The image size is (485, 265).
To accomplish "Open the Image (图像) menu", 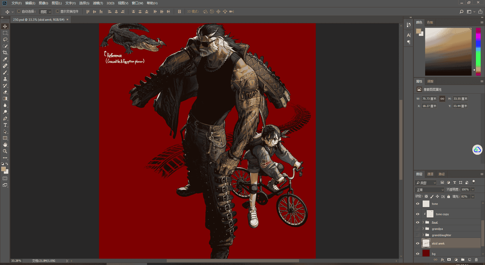I will point(43,3).
